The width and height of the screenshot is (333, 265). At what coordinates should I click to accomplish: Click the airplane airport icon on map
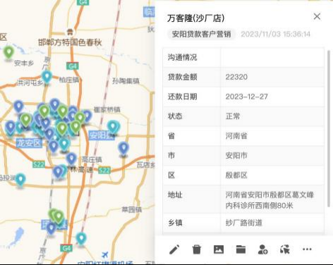(x=105, y=254)
